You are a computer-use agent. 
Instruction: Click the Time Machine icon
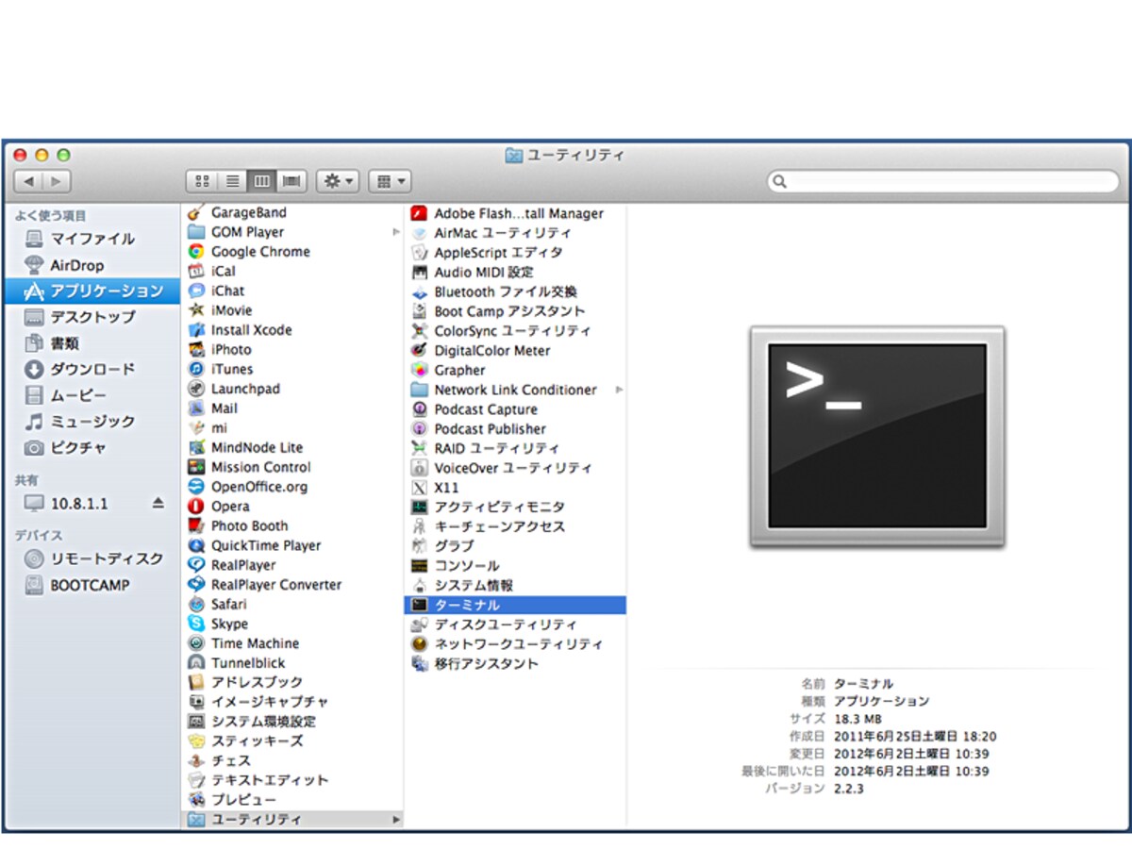point(196,643)
